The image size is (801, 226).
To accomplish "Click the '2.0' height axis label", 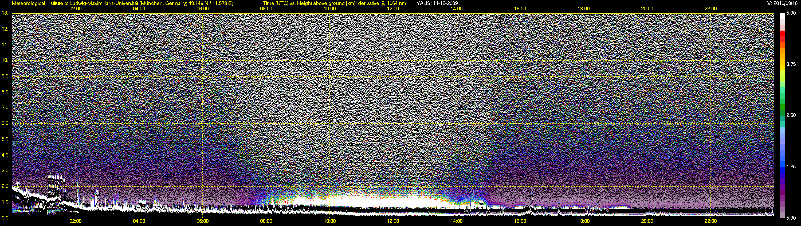I will coord(5,186).
